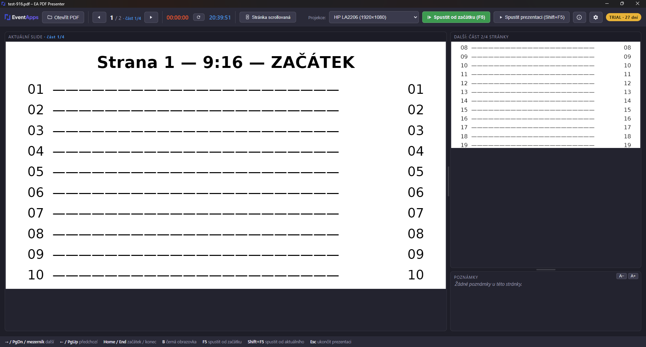Open settings with the gear icon

596,17
